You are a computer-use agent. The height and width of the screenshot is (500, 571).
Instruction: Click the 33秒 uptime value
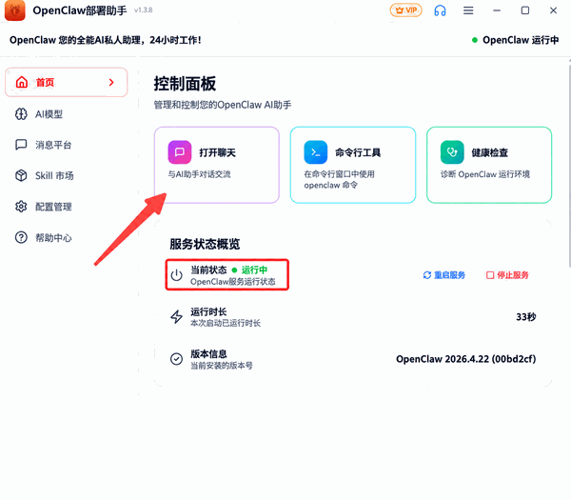pyautogui.click(x=526, y=317)
